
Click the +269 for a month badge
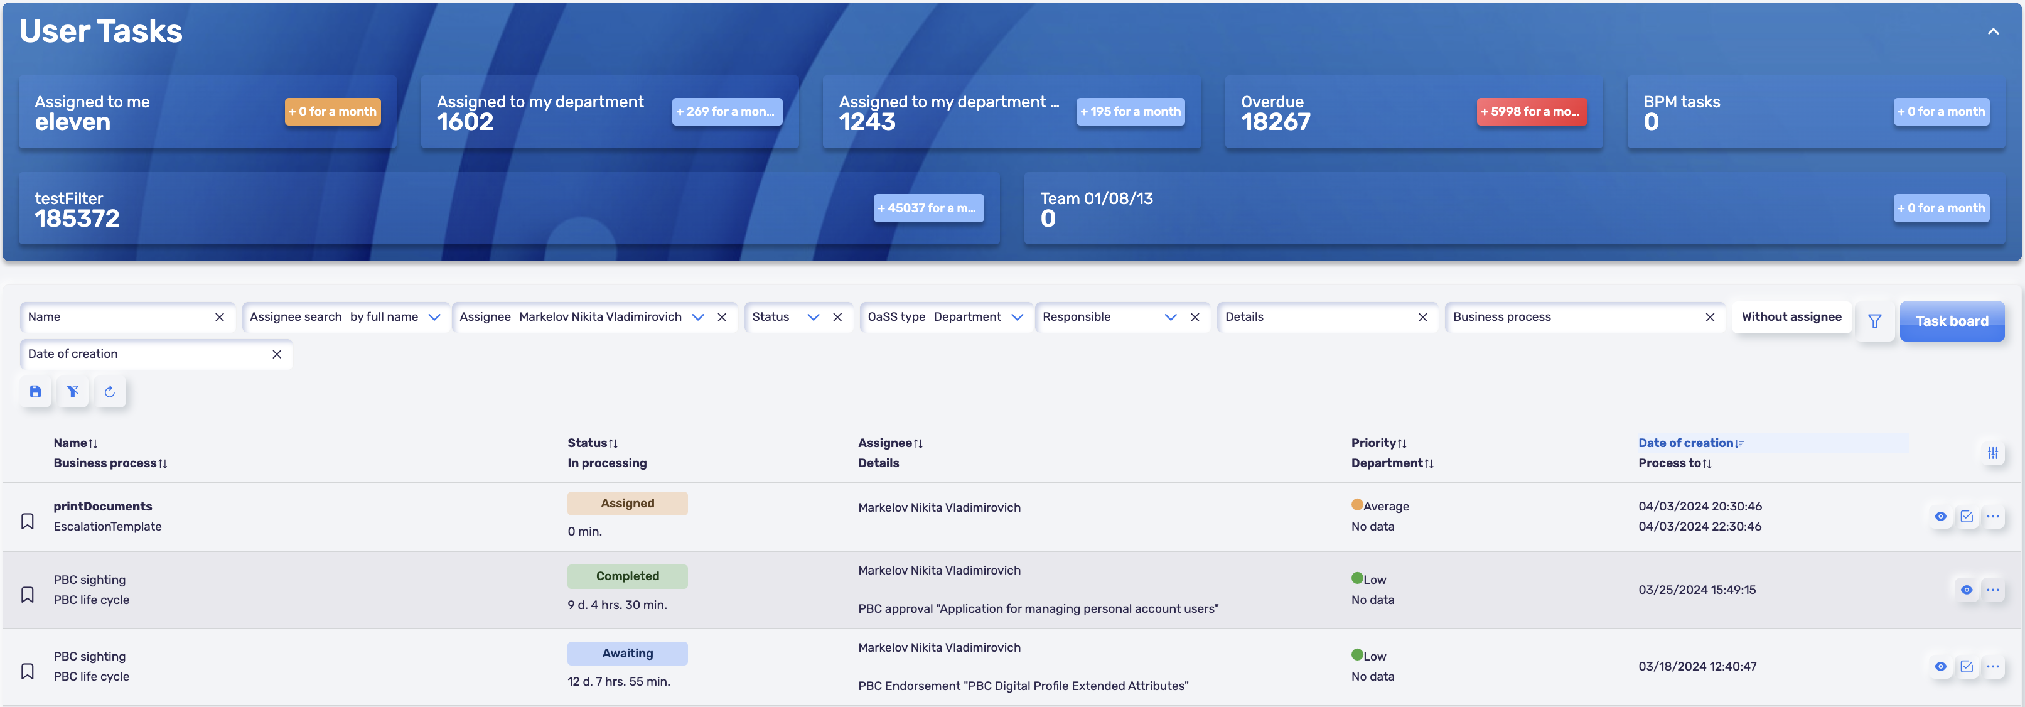[x=726, y=112]
